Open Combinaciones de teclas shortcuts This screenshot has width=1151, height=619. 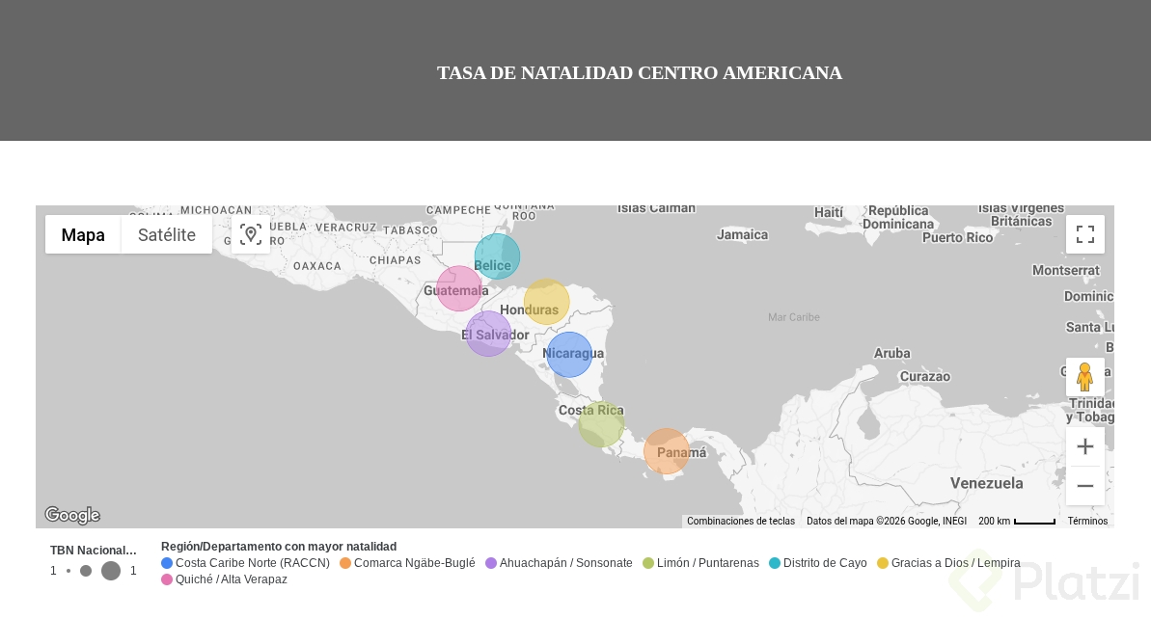click(741, 521)
